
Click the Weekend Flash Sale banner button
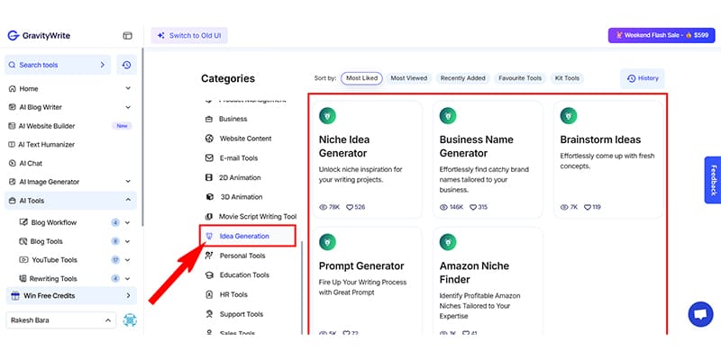pyautogui.click(x=662, y=35)
